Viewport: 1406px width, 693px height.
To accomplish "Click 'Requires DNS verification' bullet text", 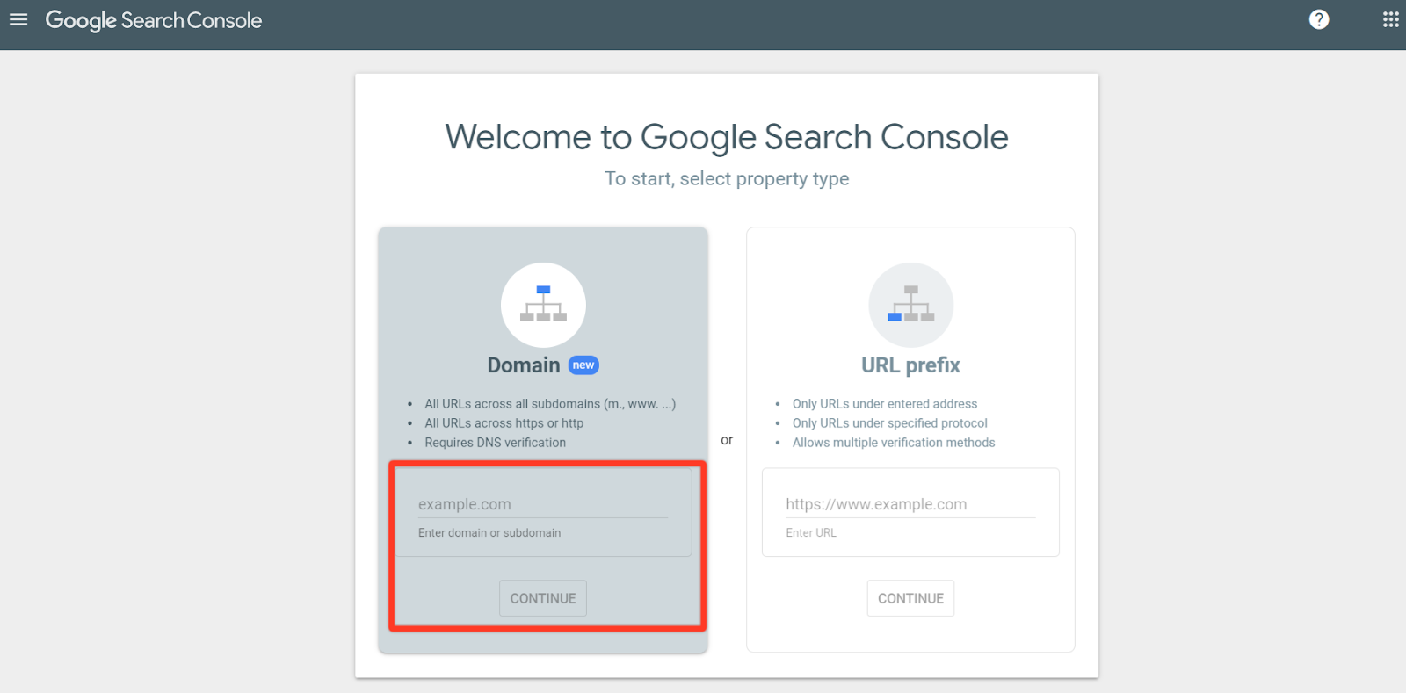I will point(496,443).
